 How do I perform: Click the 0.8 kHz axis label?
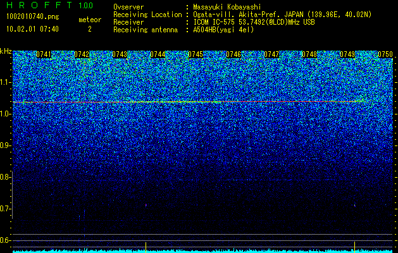click(5, 177)
